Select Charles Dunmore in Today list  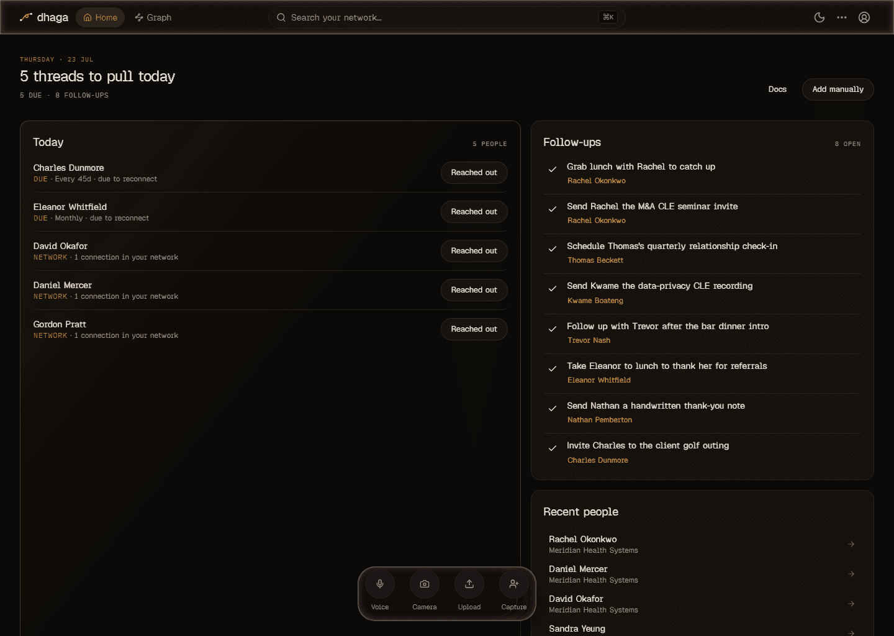click(x=69, y=168)
